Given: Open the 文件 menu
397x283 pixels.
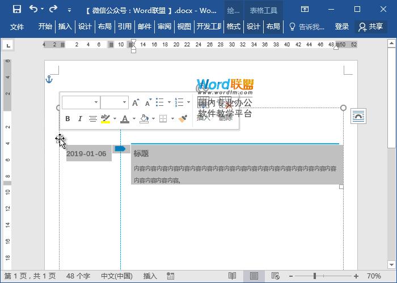Looking at the screenshot, I should (17, 27).
